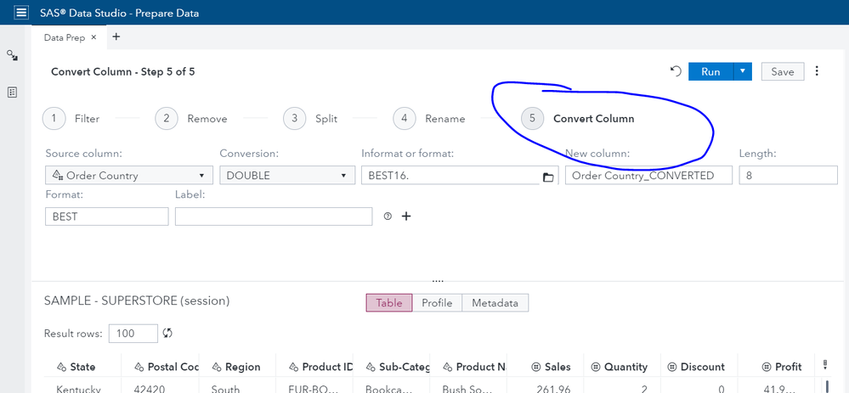Click the plus icon to add conversion row
Image resolution: width=849 pixels, height=393 pixels.
point(406,216)
